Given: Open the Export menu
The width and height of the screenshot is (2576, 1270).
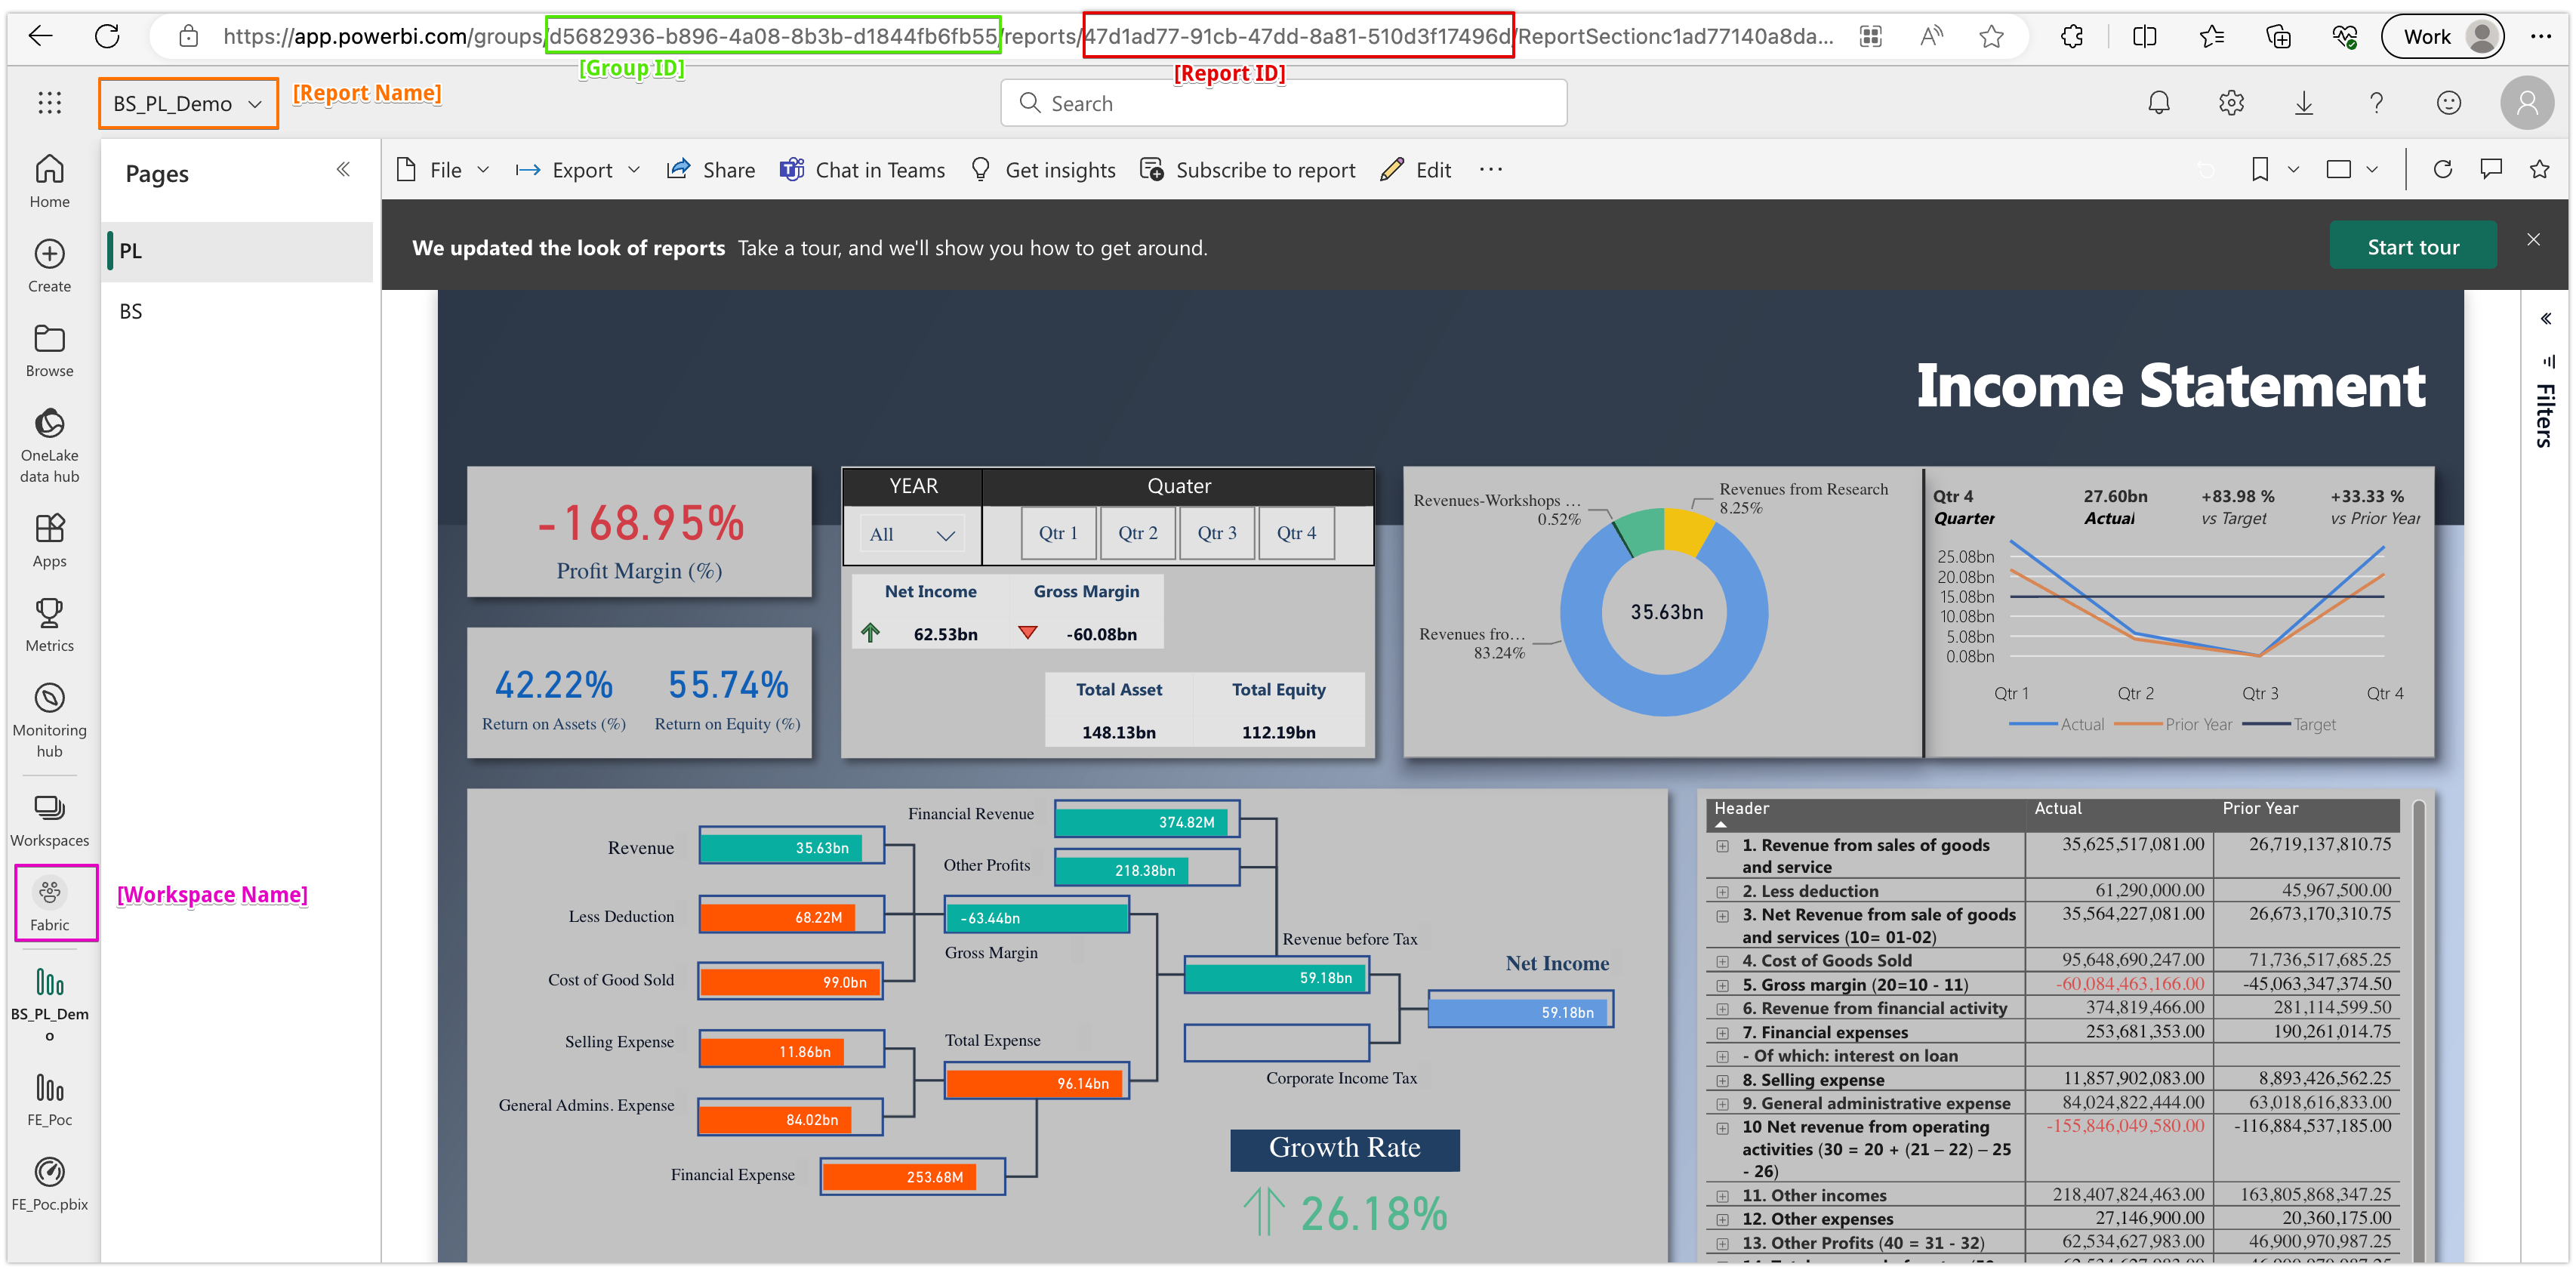Looking at the screenshot, I should coord(578,170).
